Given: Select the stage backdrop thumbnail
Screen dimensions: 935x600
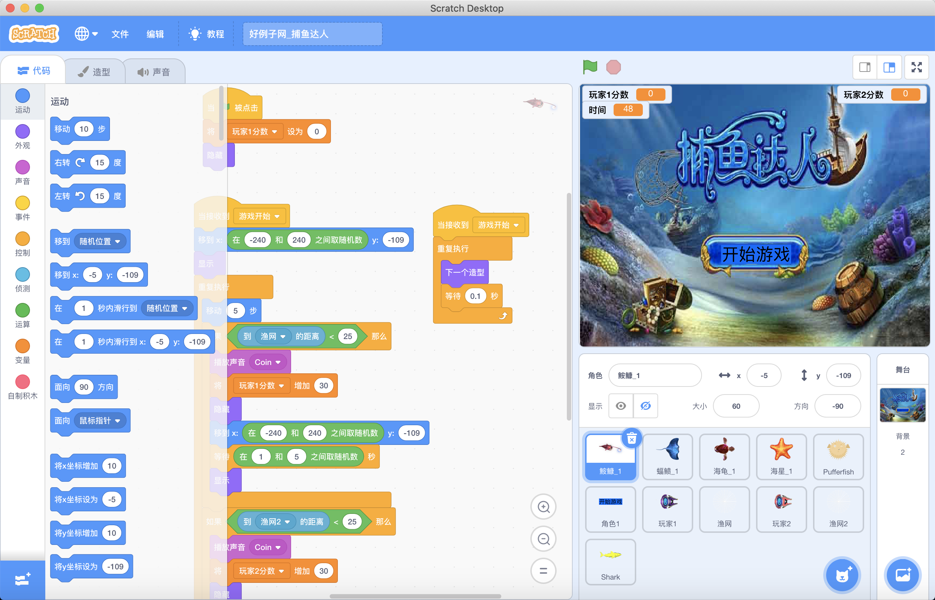Looking at the screenshot, I should coord(902,405).
